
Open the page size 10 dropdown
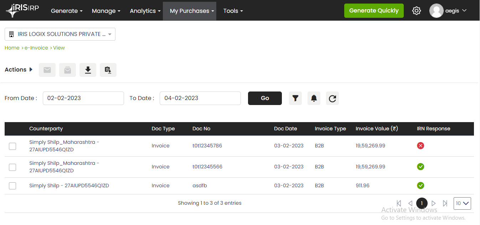tap(463, 203)
